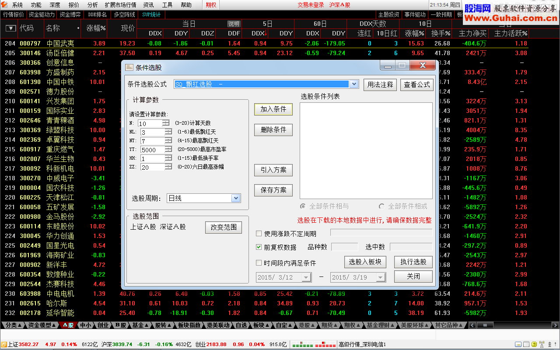Image resolution: width=560 pixels, height=350 pixels.
Task: Click the right arrow of bottom tab scrollbar
Action: pos(556,325)
